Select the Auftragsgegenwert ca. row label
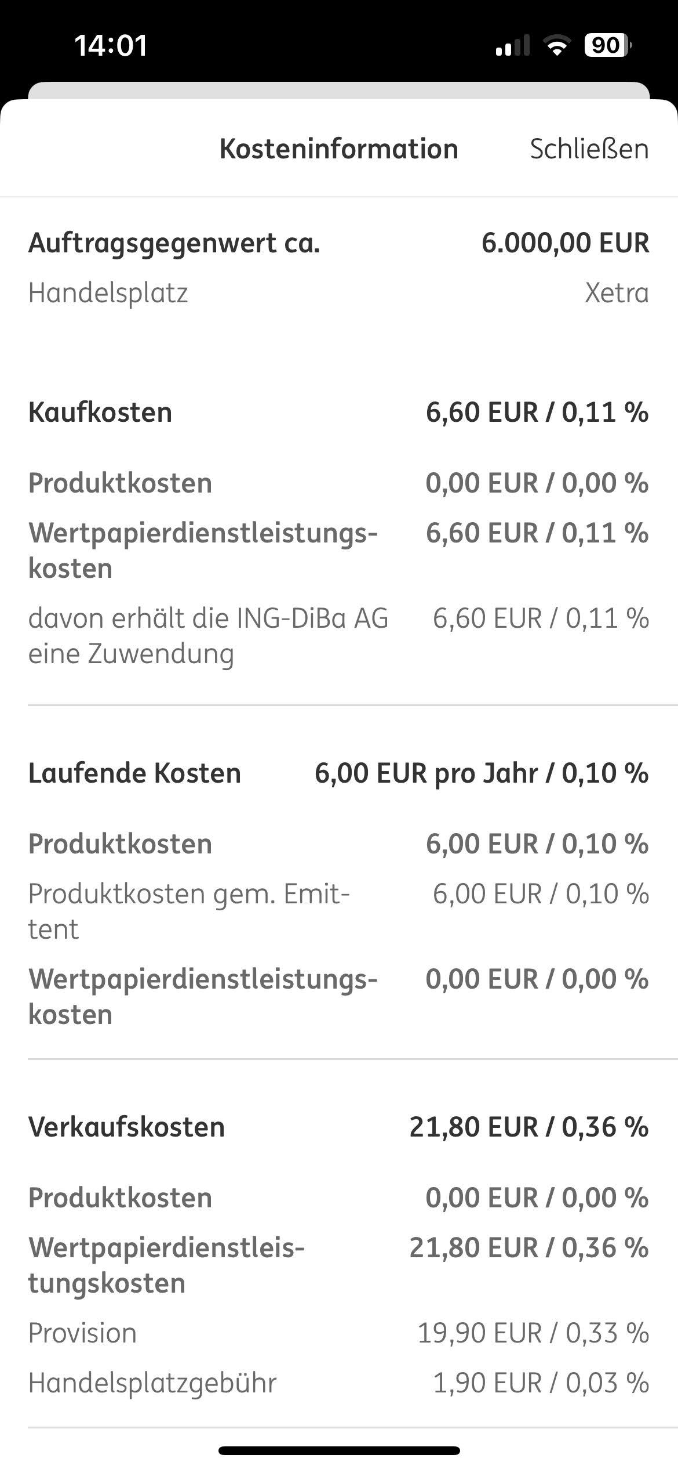This screenshot has height=1469, width=678. (x=174, y=243)
